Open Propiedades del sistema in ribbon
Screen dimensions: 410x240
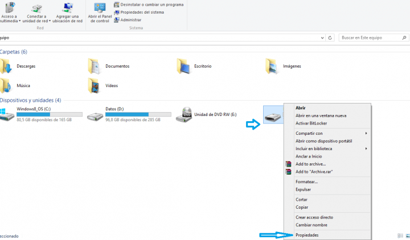click(x=142, y=12)
